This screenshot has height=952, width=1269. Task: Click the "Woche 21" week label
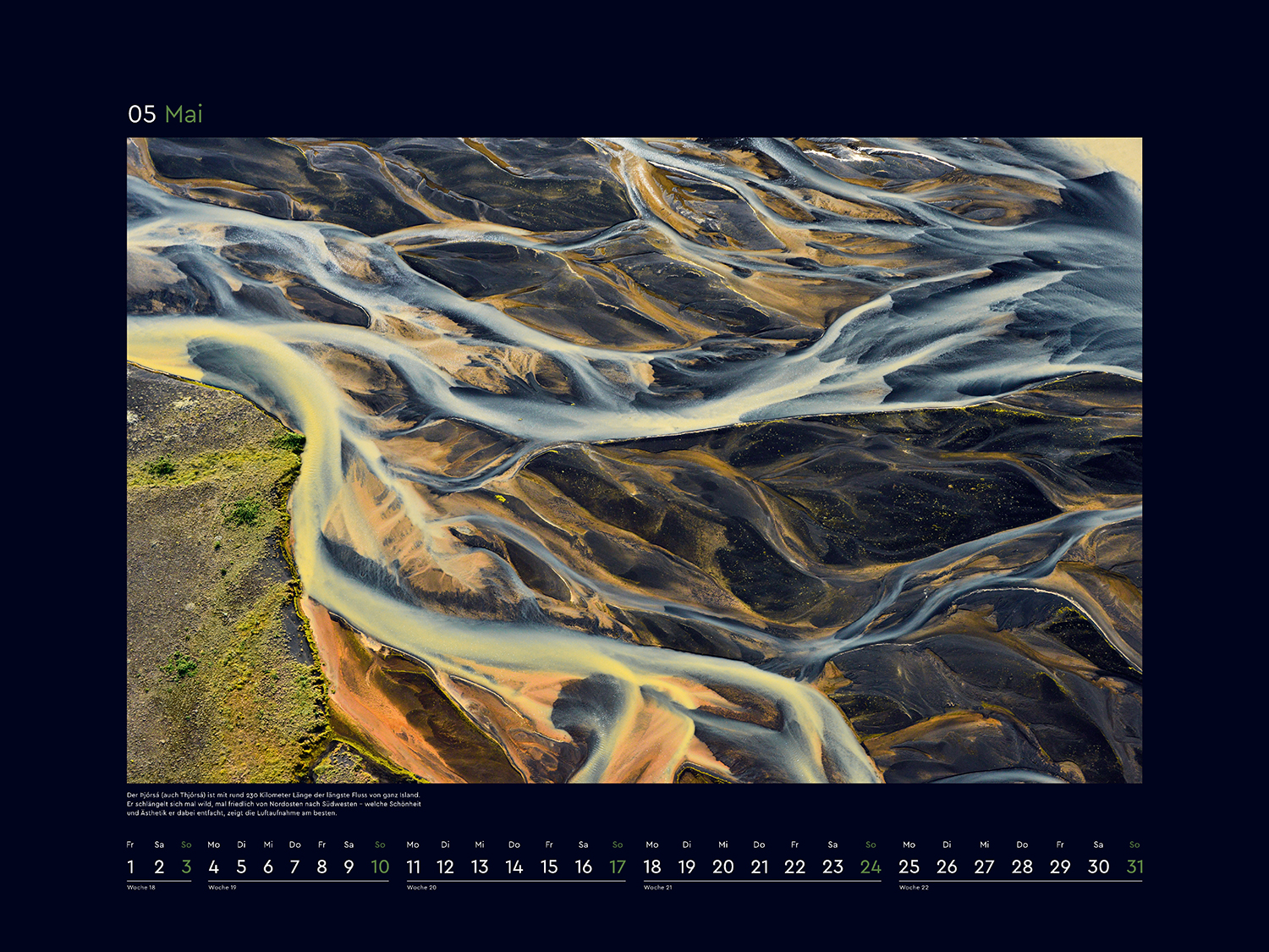coord(658,888)
